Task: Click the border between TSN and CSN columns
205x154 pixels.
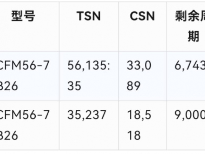Action: [119, 76]
